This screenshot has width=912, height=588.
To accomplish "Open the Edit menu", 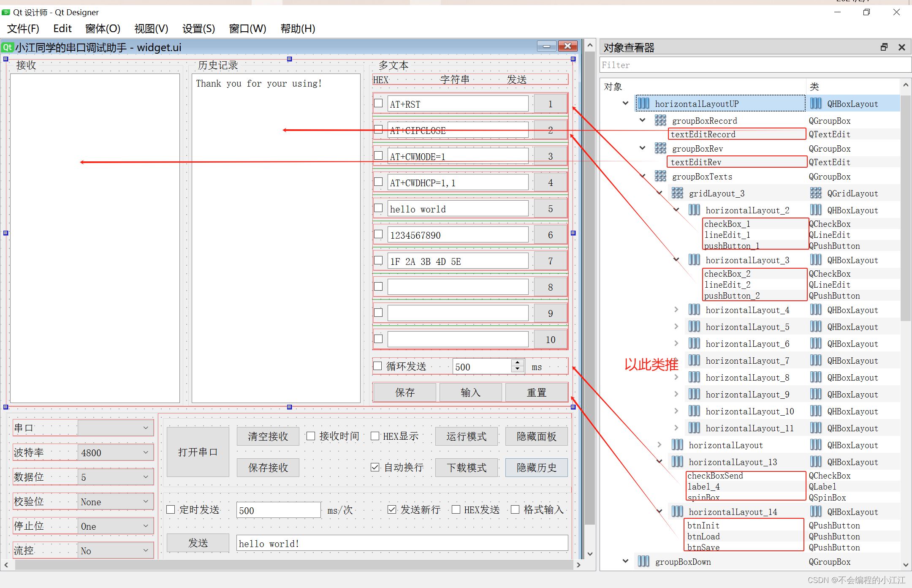I will click(x=62, y=29).
